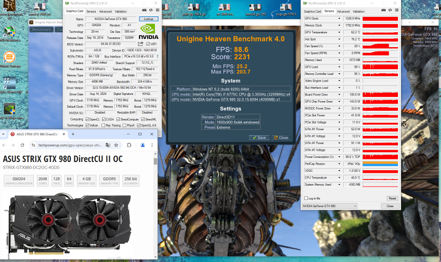Open the NVIDIA driver installer desktop icon
The width and height of the screenshot is (441, 262).
point(10,111)
